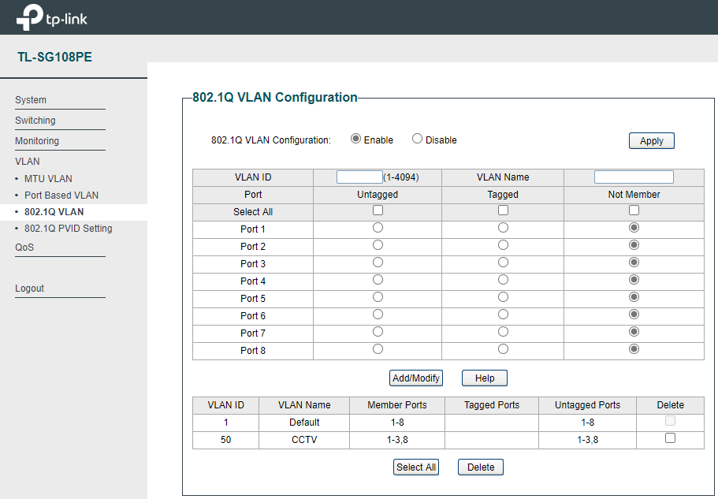
Task: Set Port 4 to Not Member
Action: click(x=634, y=280)
